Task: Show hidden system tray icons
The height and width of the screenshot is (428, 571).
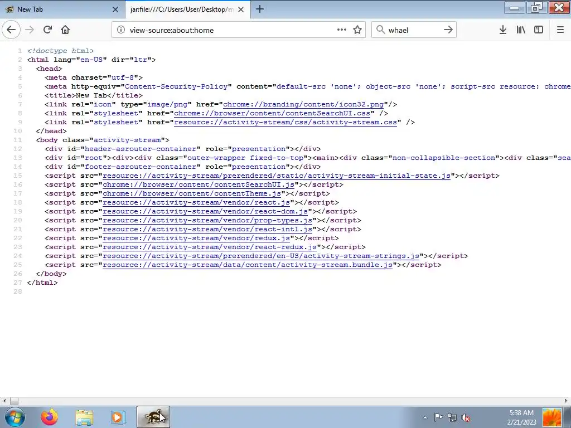Action: tap(425, 417)
